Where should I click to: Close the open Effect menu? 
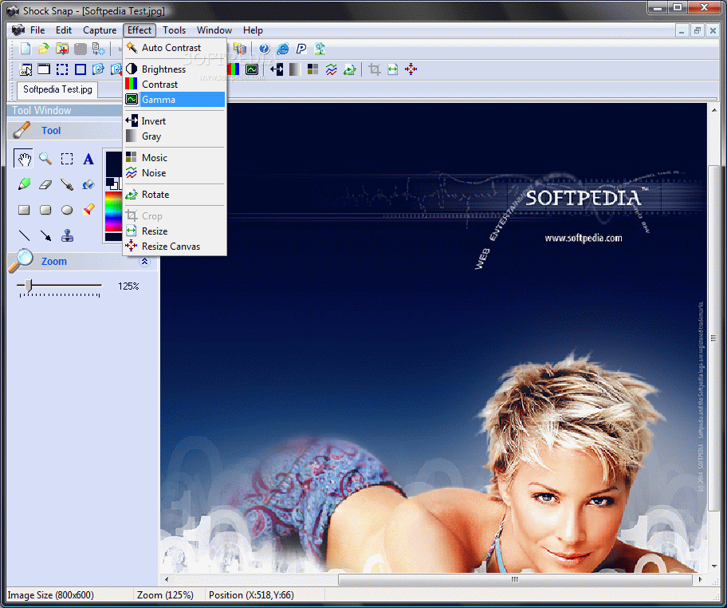coord(139,30)
